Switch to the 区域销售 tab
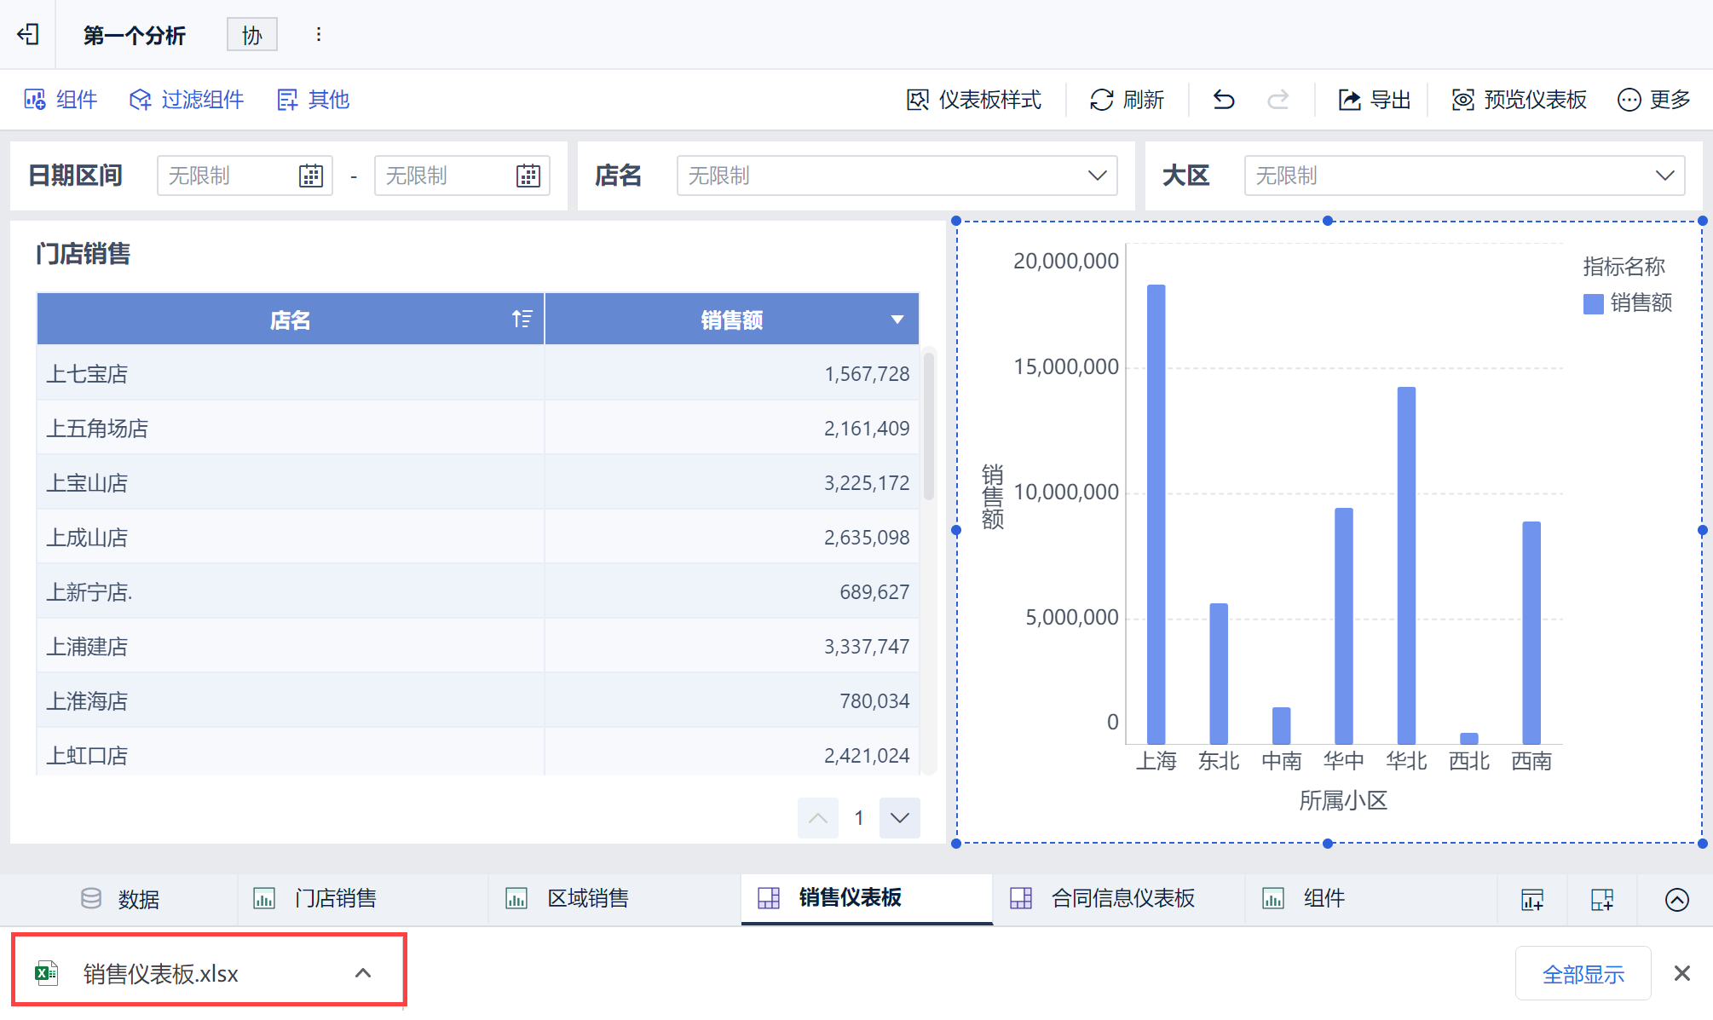The width and height of the screenshot is (1713, 1020). 586,898
